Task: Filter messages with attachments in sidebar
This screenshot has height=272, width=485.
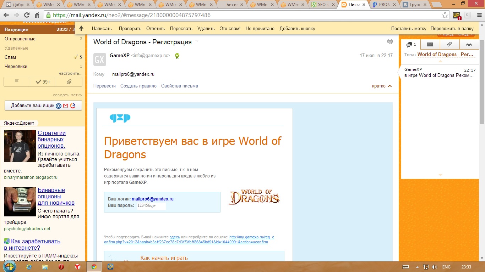Action: click(69, 82)
